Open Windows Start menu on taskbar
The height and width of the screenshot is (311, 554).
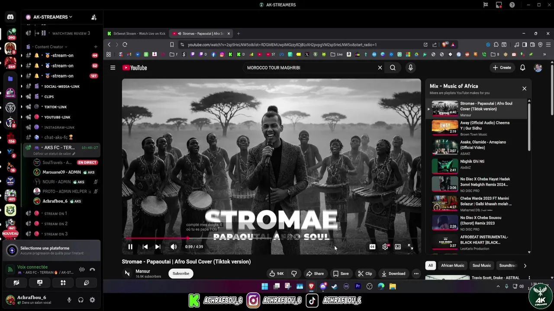pyautogui.click(x=264, y=286)
